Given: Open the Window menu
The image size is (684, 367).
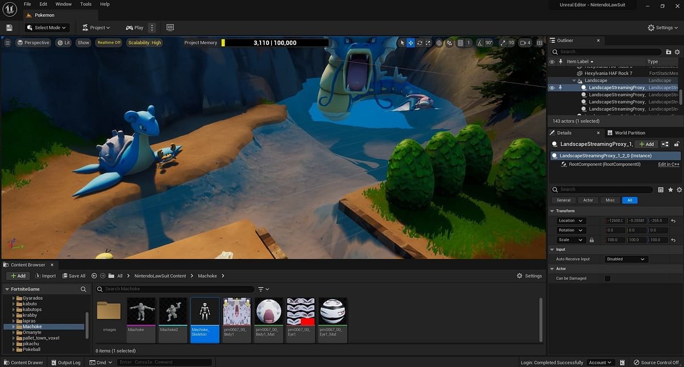Looking at the screenshot, I should point(63,4).
